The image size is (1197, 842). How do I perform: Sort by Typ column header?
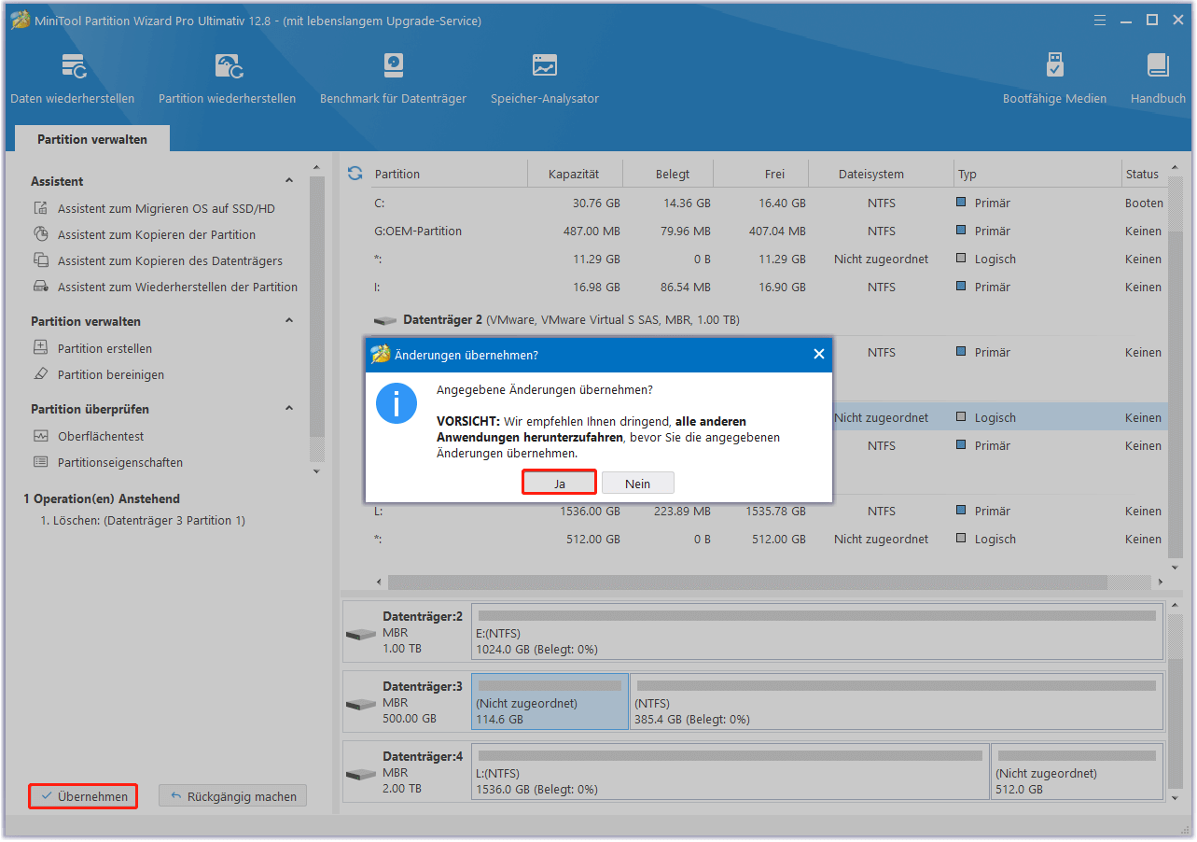click(1037, 174)
